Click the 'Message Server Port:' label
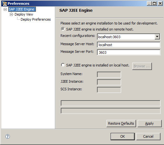Viewport: 164px width, 145px height. pyautogui.click(x=77, y=52)
